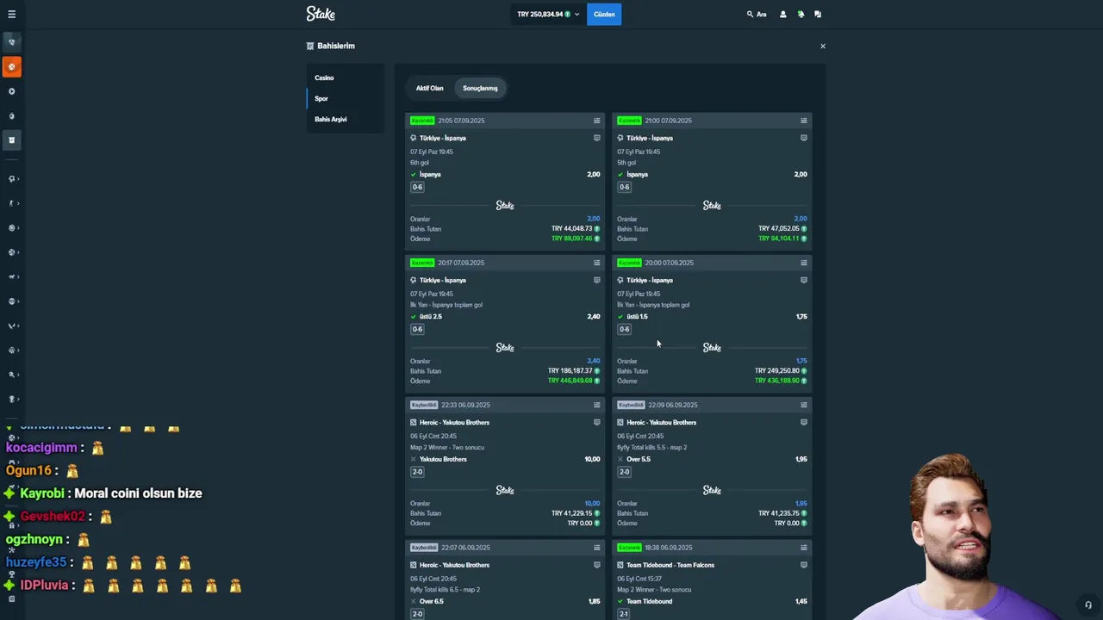Viewport: 1103px width, 620px height.
Task: Switch to the Casino bets section
Action: coord(324,77)
